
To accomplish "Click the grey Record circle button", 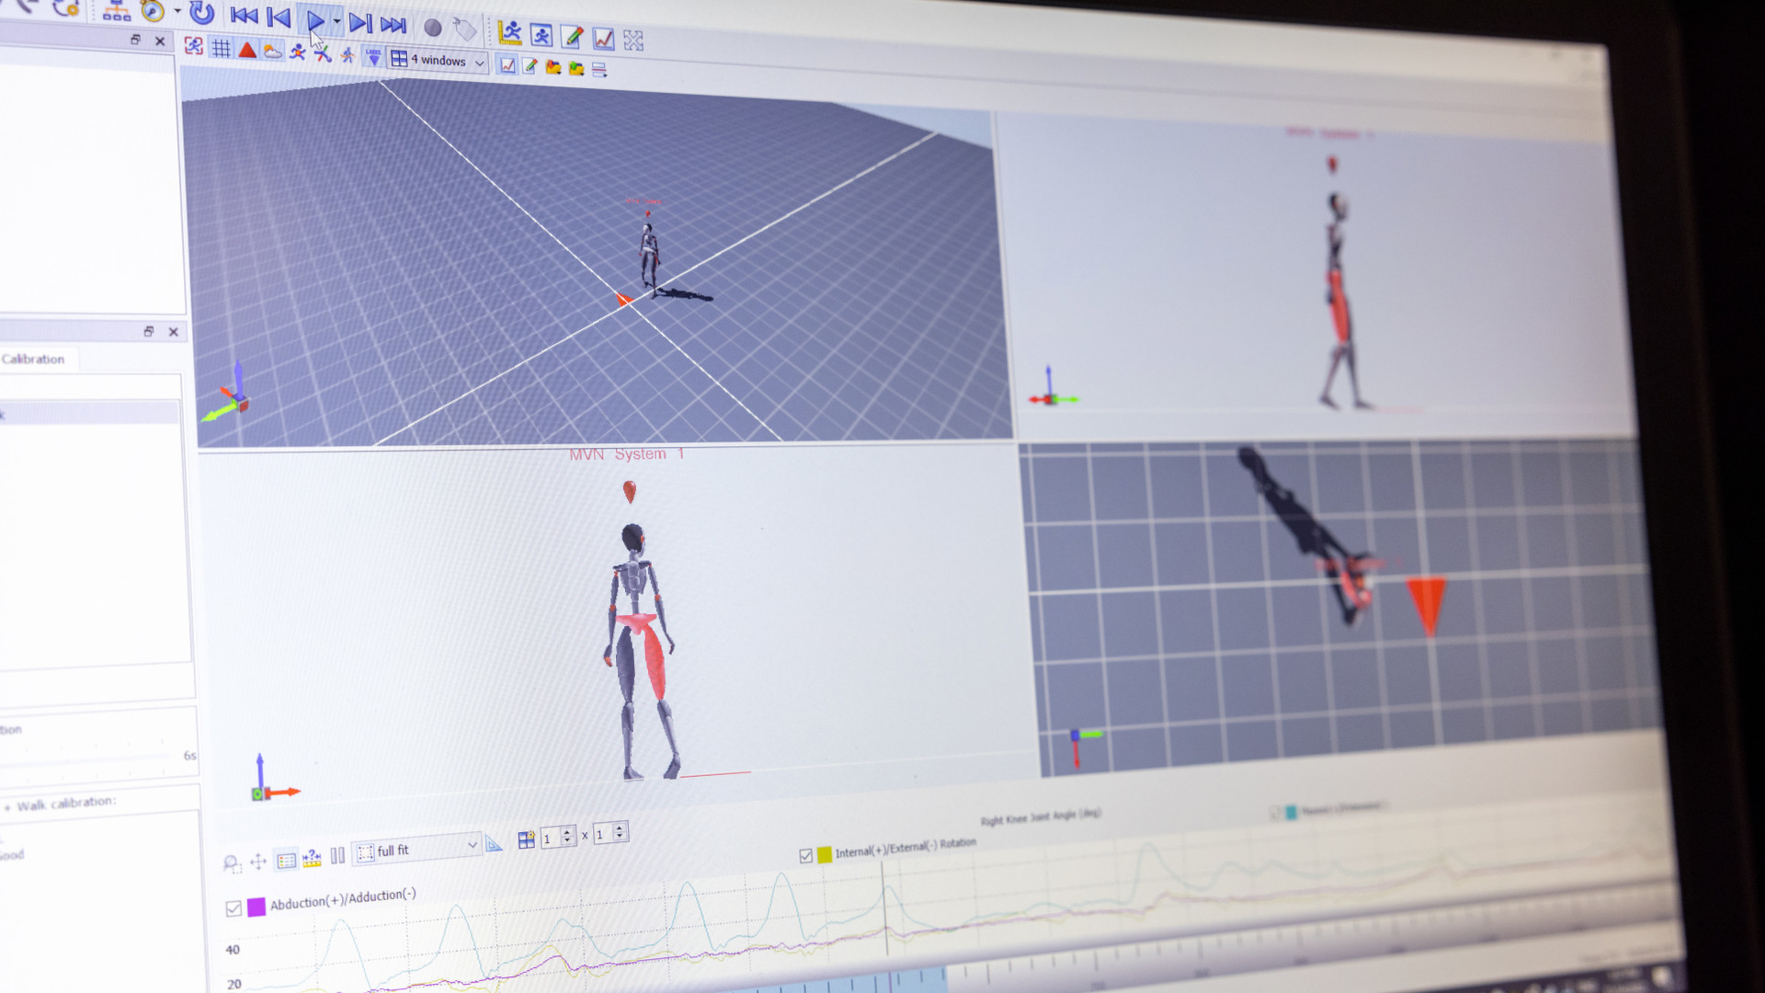I will click(x=433, y=28).
